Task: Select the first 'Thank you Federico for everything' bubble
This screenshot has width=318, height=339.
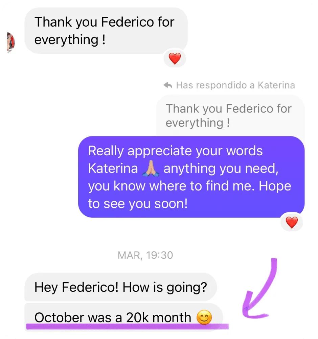Action: [106, 31]
